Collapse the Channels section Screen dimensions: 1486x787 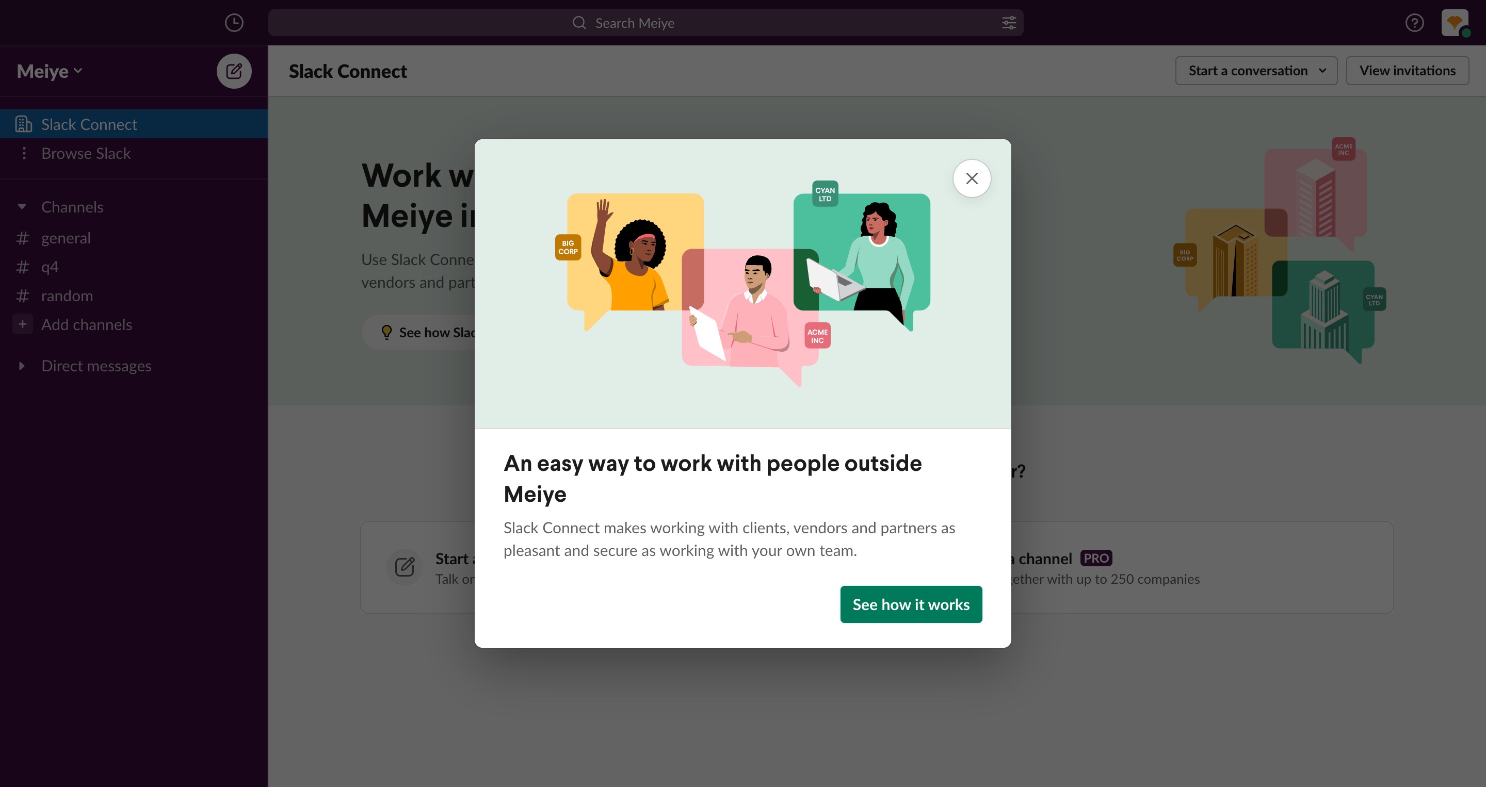pos(22,206)
